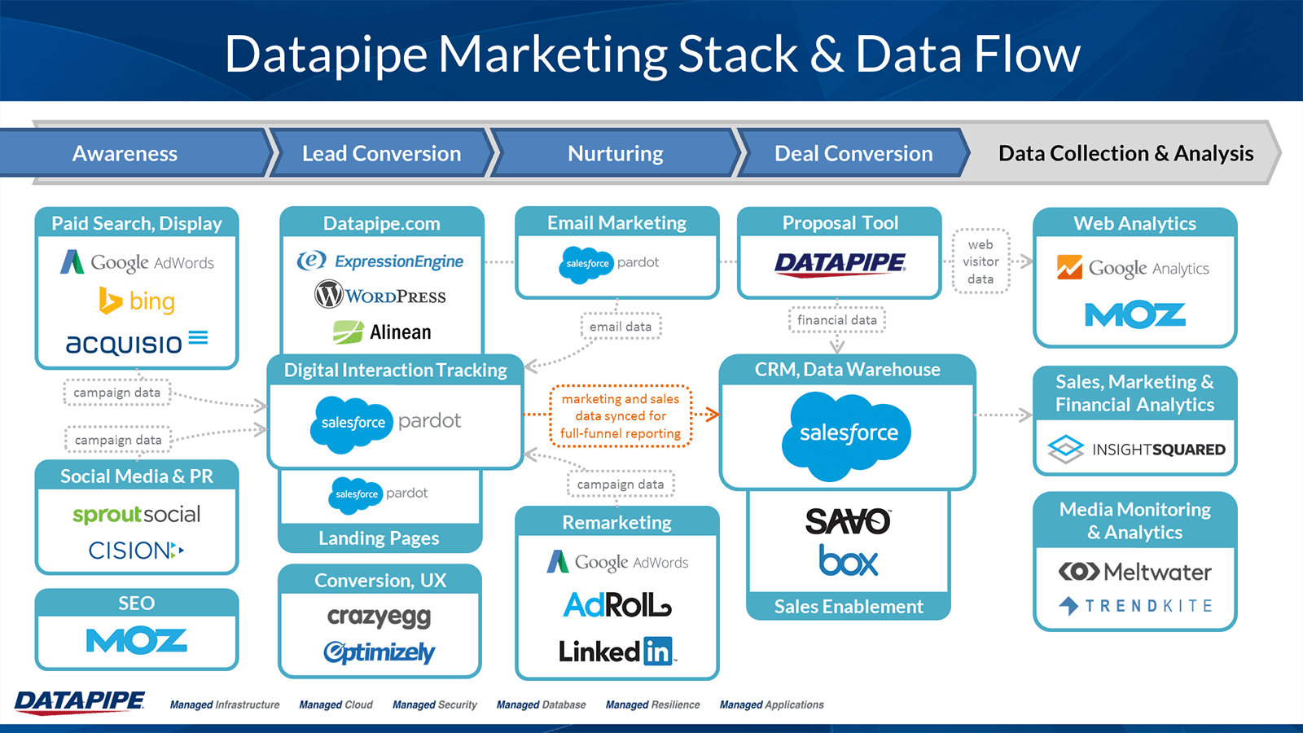Select the 'Media Monitoring & Analytics' header
Viewport: 1303px width, 733px height.
(x=1135, y=520)
